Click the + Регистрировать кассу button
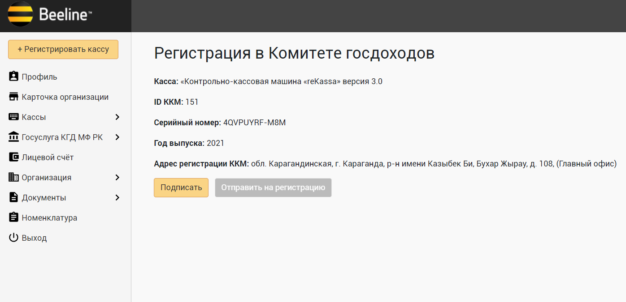Image resolution: width=626 pixels, height=302 pixels. (63, 49)
